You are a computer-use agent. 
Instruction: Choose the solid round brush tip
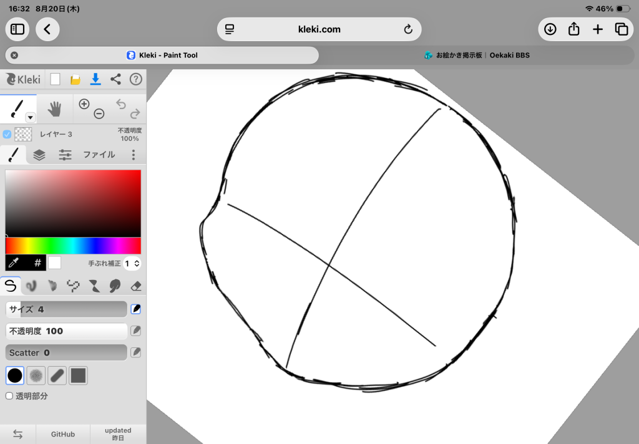[x=15, y=375]
